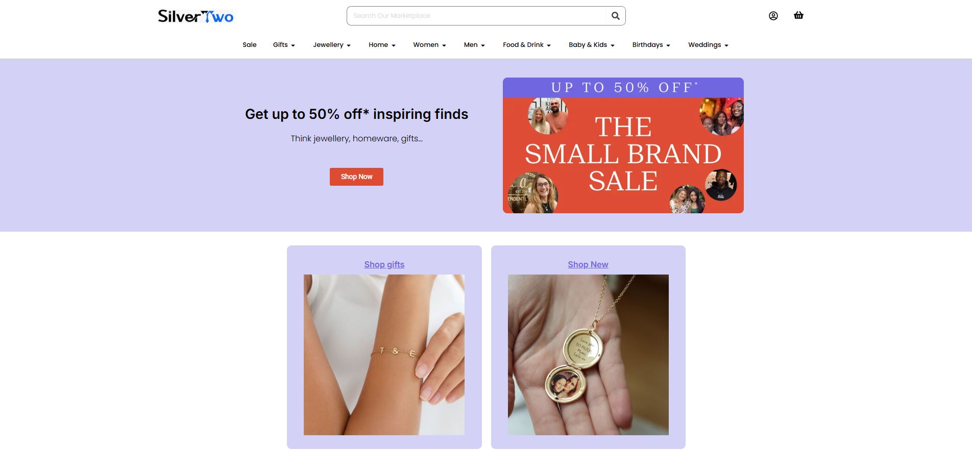Expand the Women dropdown menu
The height and width of the screenshot is (473, 972).
(x=429, y=45)
